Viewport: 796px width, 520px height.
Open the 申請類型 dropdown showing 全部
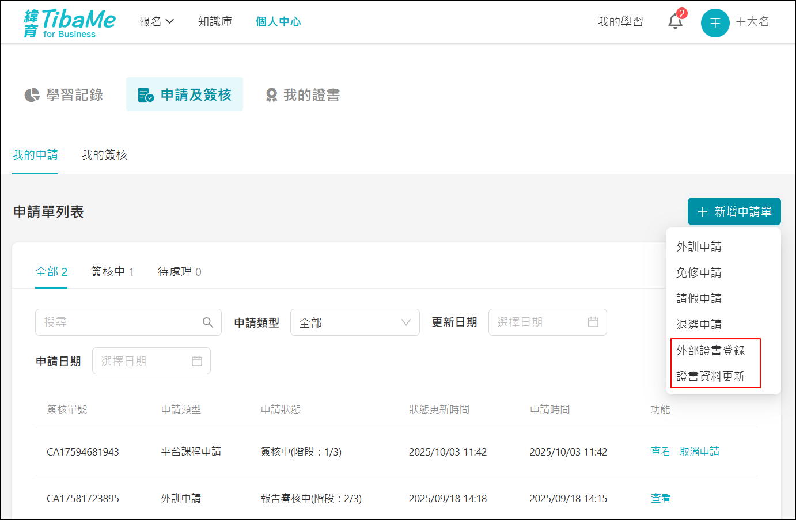355,322
